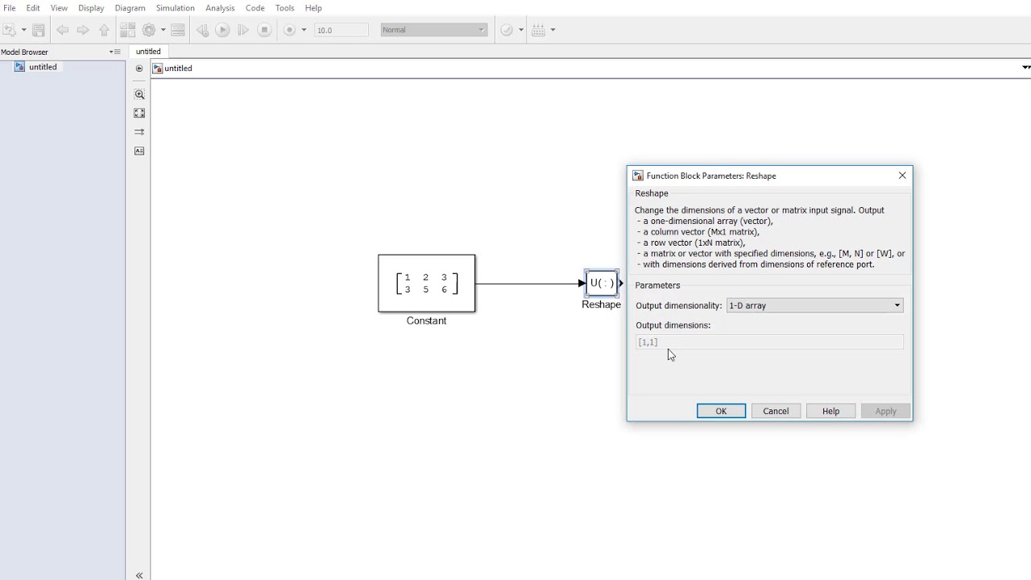This screenshot has width=1031, height=580.
Task: Open the Diagram menu
Action: tap(130, 8)
